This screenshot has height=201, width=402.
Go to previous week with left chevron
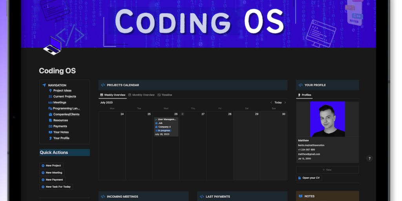(x=271, y=102)
